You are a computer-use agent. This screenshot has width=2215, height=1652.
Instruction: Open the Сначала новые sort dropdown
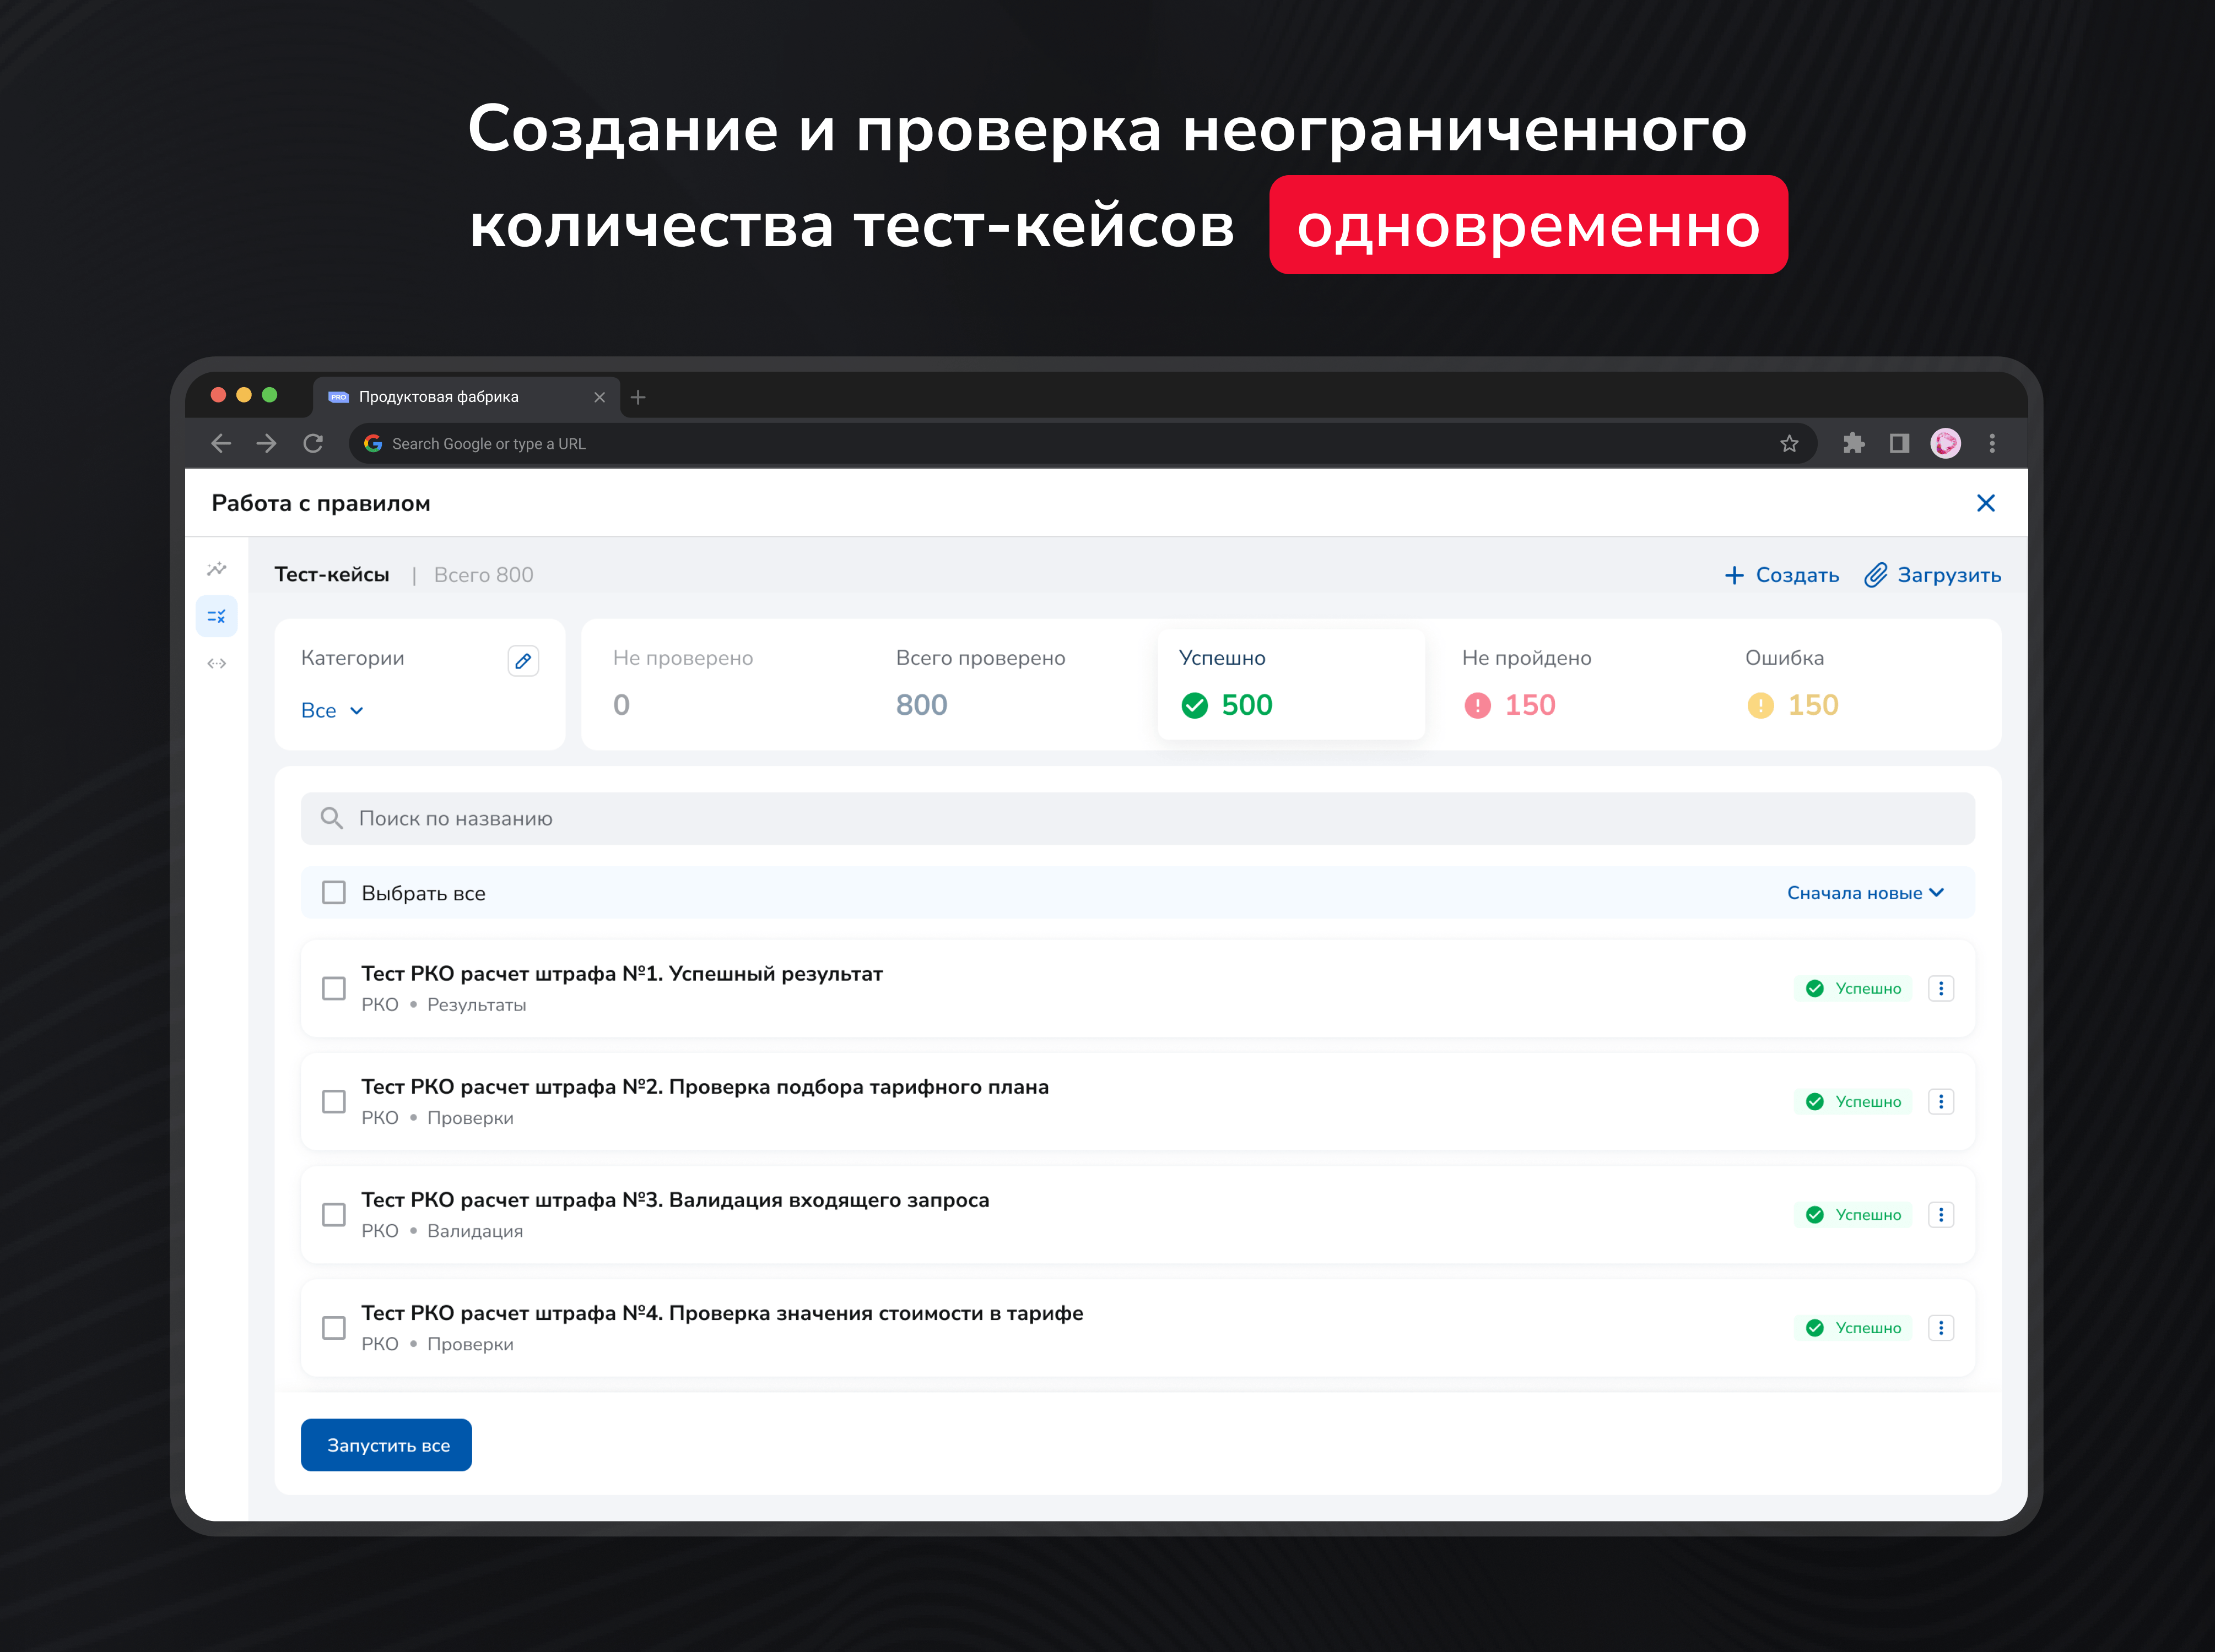[1864, 892]
